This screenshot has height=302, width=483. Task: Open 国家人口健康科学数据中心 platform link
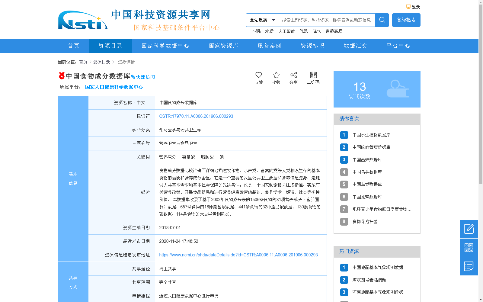click(x=114, y=87)
